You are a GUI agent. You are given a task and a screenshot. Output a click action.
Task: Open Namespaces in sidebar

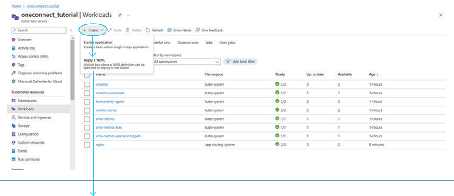click(27, 101)
